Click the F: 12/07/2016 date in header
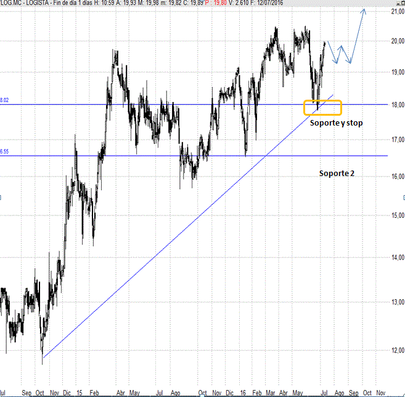Viewport: 405px width, 397px height. (x=266, y=3)
